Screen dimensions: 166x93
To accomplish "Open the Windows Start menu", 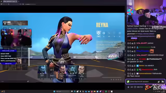I will click(x=54, y=91).
